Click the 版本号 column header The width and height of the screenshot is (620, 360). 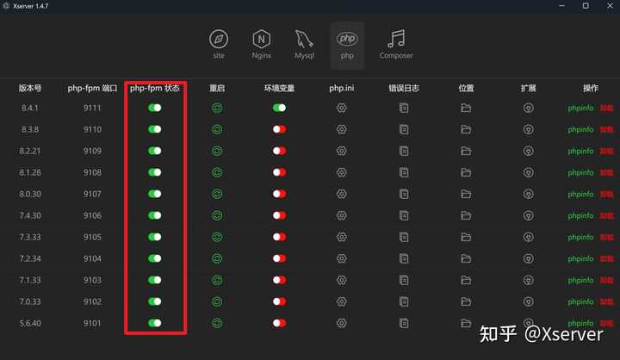30,88
